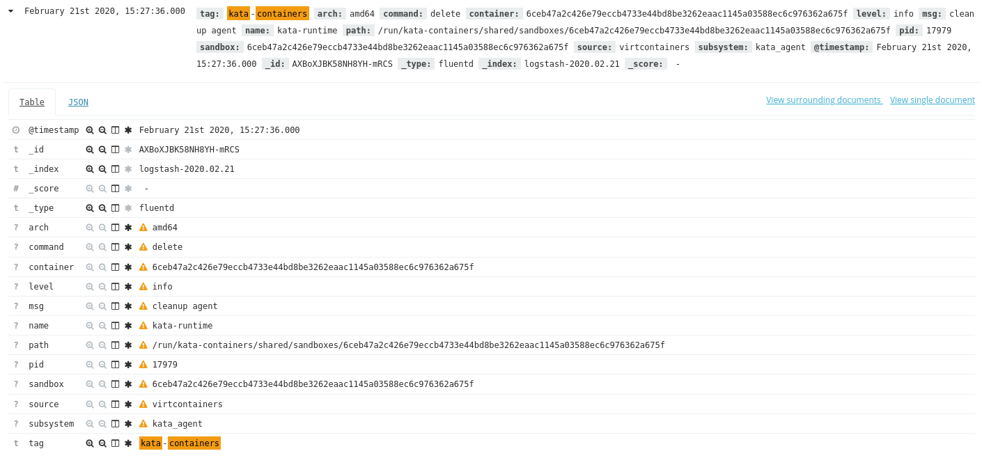982x458 pixels.
Task: Click warning icon on msg row
Action: point(143,306)
